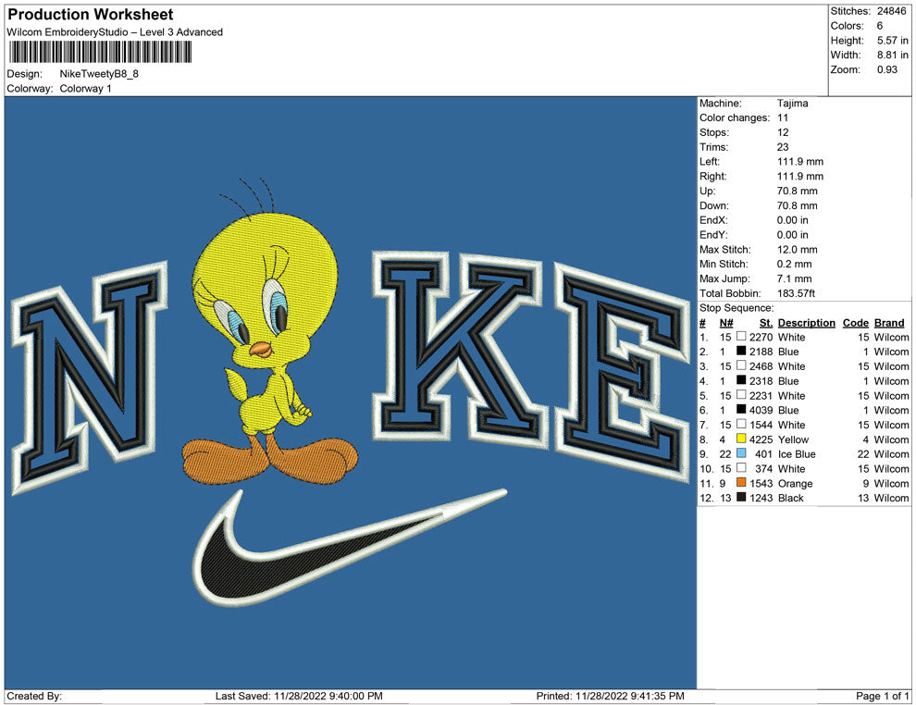Click the "Up:" label
916x705 pixels.
click(x=707, y=191)
